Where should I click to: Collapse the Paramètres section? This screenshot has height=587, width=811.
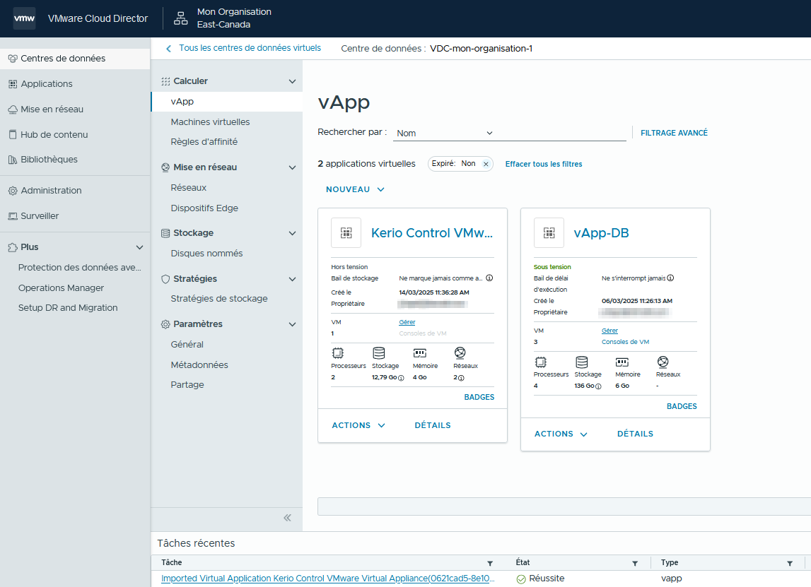pos(292,324)
